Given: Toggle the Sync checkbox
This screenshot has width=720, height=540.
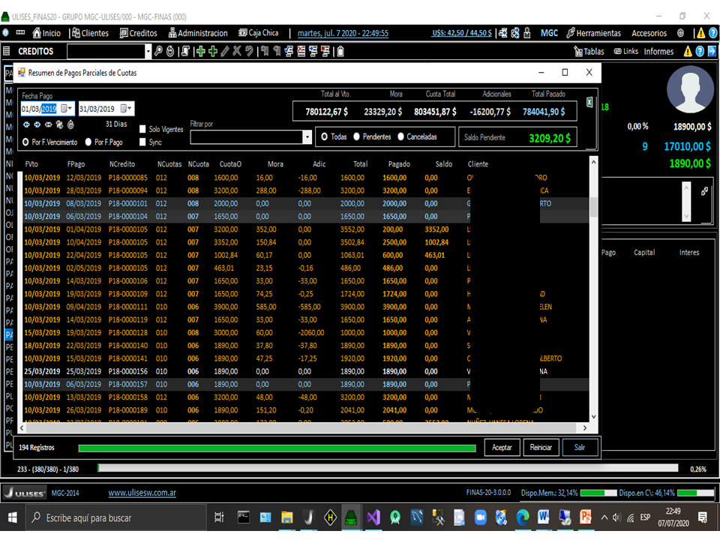Looking at the screenshot, I should tap(143, 142).
